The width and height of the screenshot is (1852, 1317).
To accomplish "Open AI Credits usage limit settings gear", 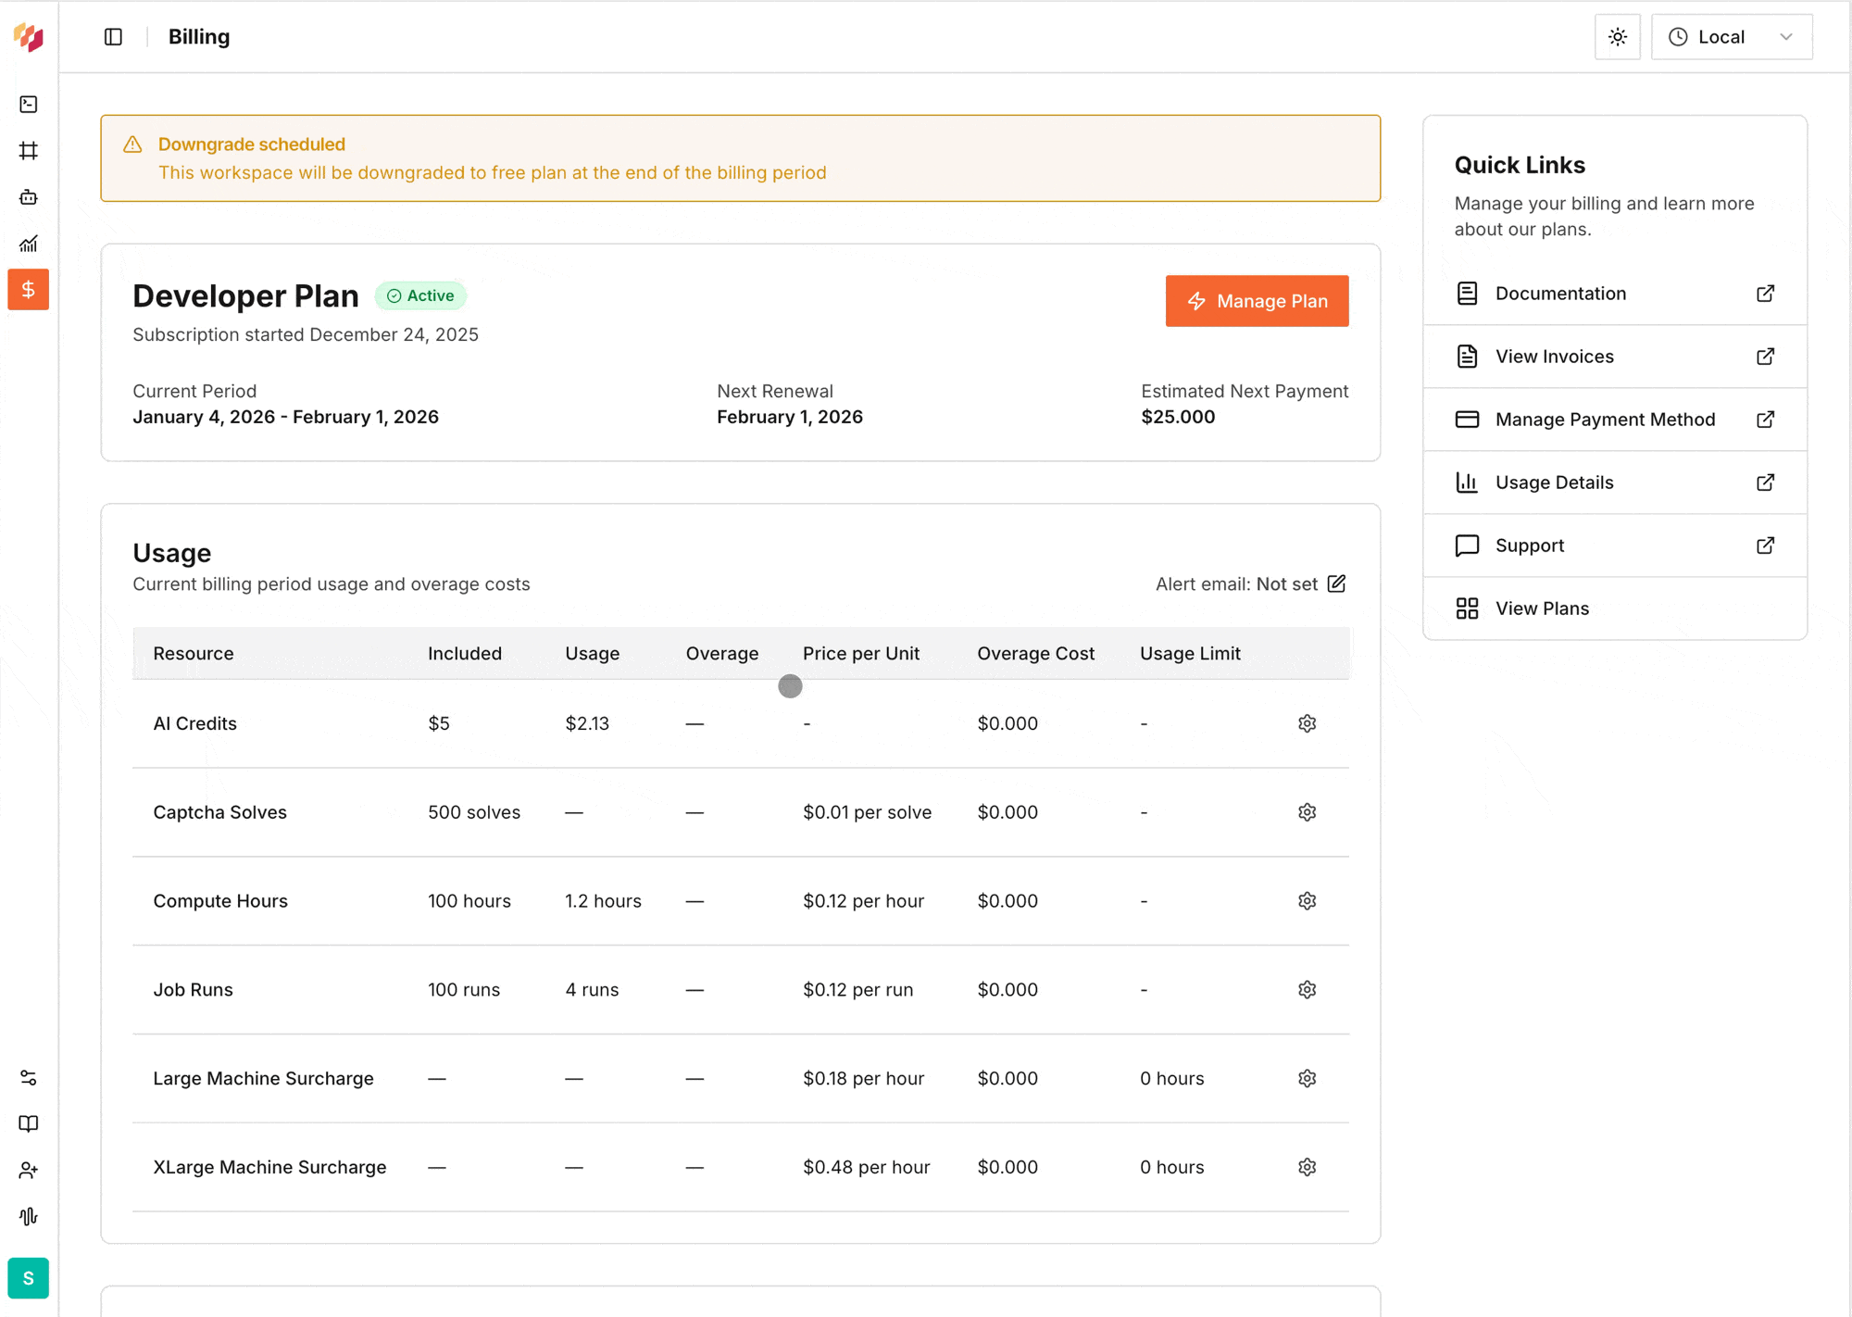I will [1307, 723].
